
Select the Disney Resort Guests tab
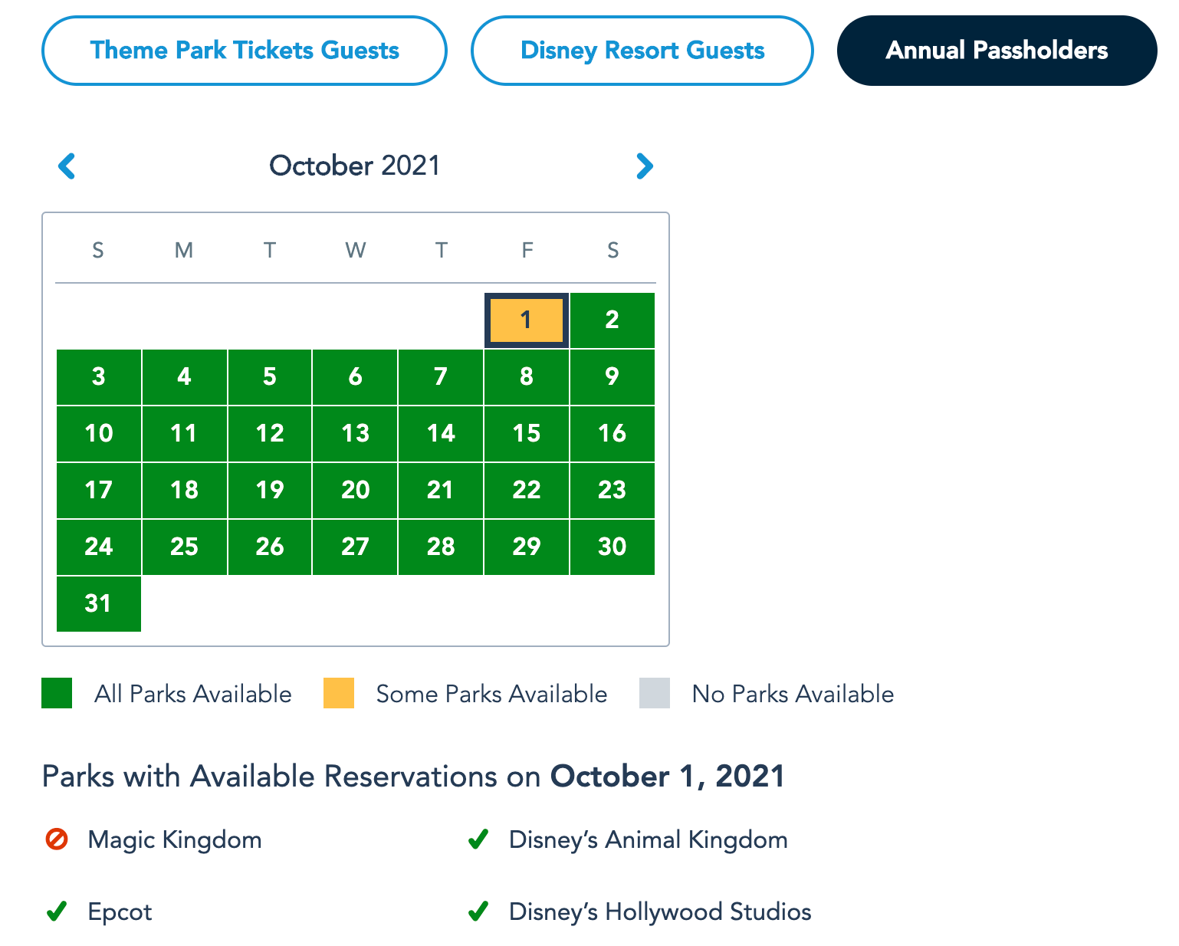point(642,51)
